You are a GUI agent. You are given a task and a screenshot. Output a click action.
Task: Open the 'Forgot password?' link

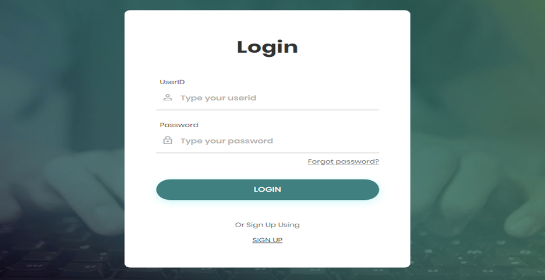coord(343,161)
